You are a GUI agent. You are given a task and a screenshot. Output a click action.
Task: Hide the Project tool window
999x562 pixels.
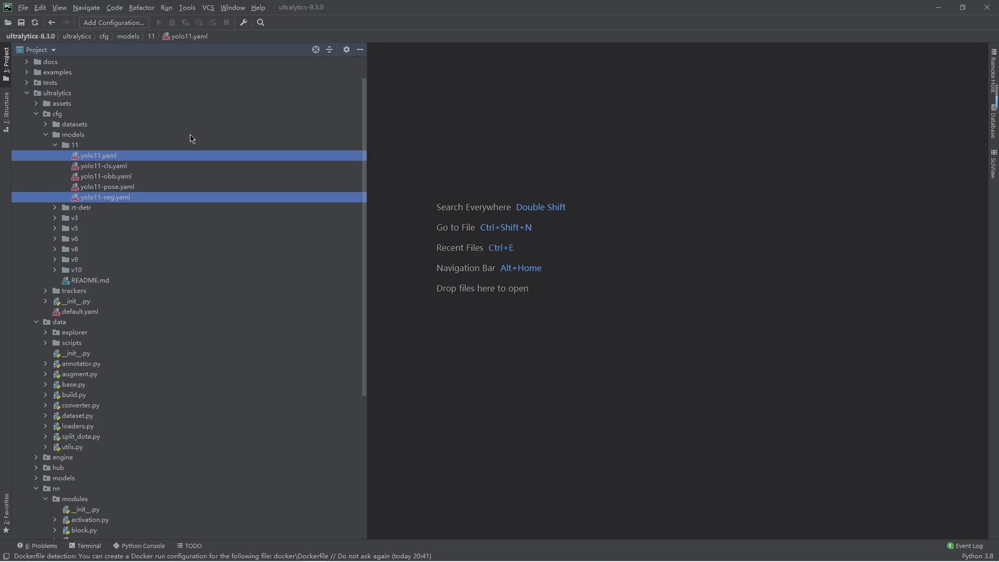pyautogui.click(x=360, y=50)
